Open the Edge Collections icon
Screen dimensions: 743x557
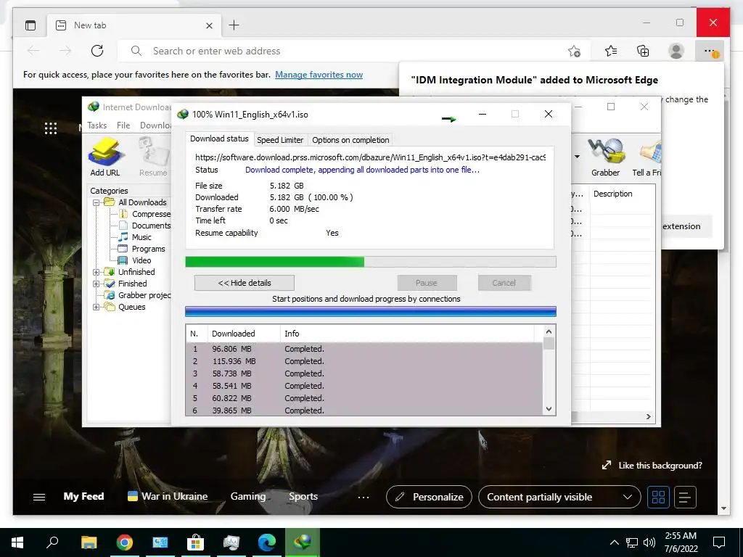click(643, 51)
